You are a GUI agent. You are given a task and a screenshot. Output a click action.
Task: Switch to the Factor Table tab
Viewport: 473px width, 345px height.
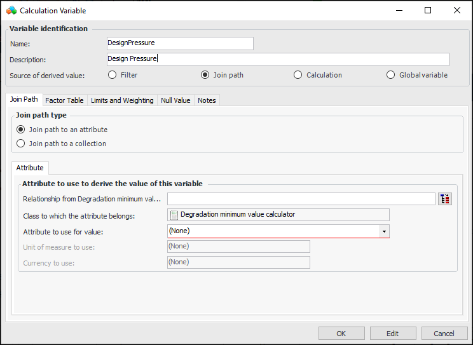pyautogui.click(x=64, y=100)
